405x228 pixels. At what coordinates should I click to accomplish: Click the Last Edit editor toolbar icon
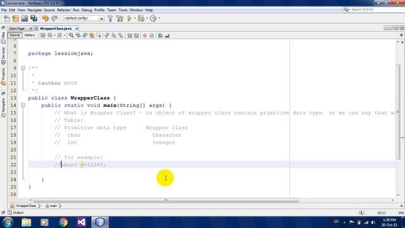[43, 35]
